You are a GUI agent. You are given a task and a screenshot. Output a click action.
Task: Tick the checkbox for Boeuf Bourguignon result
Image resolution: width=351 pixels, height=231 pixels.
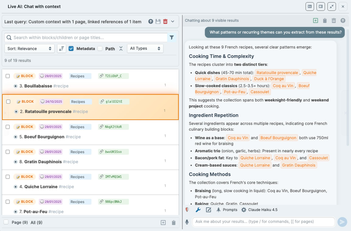[x=8, y=127]
